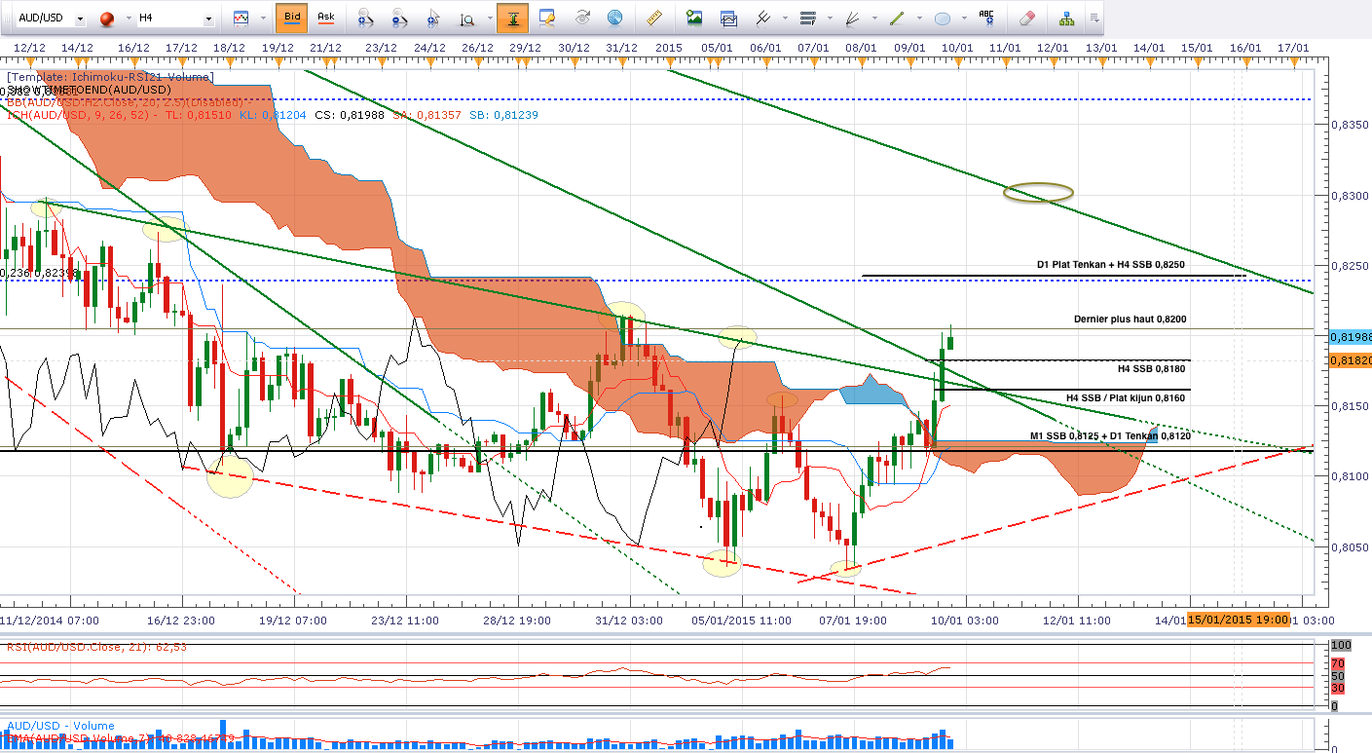Click the 'D1 Plat Tenkan + H4 SSB 0,8250' annotation
The width and height of the screenshot is (1372, 753).
click(1111, 265)
